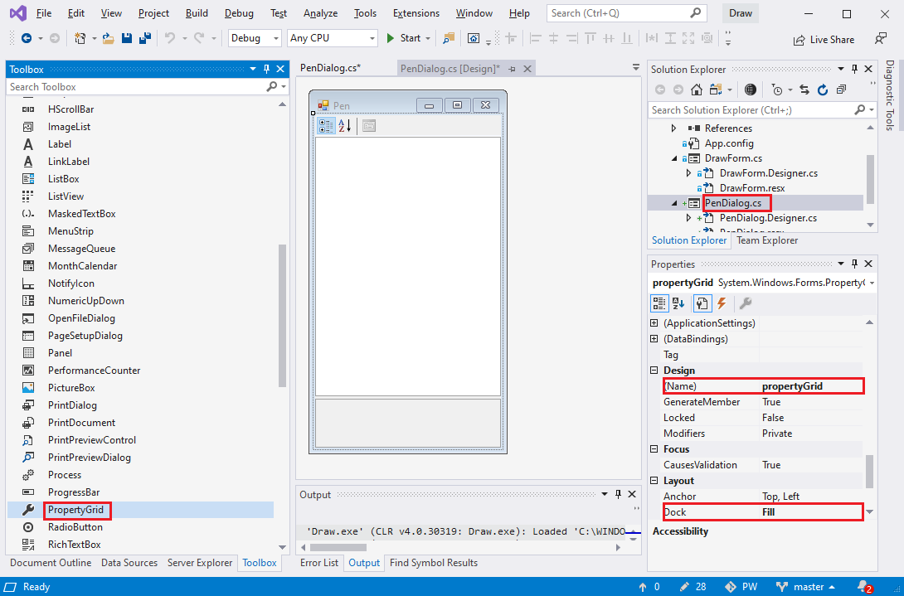Navigate backward with the toolbar back arrow
Screen dimensions: 904x596
(x=27, y=38)
